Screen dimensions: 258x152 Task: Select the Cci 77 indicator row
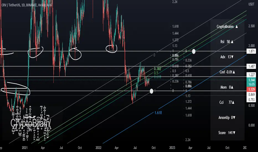pyautogui.click(x=227, y=102)
